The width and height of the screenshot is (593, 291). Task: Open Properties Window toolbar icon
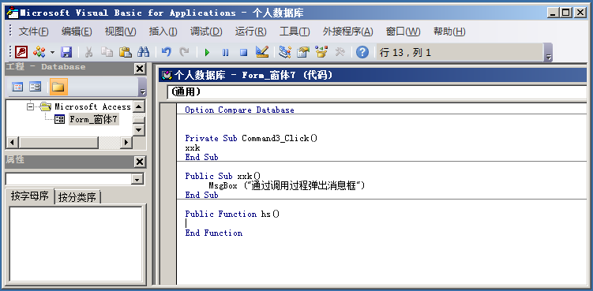(303, 52)
